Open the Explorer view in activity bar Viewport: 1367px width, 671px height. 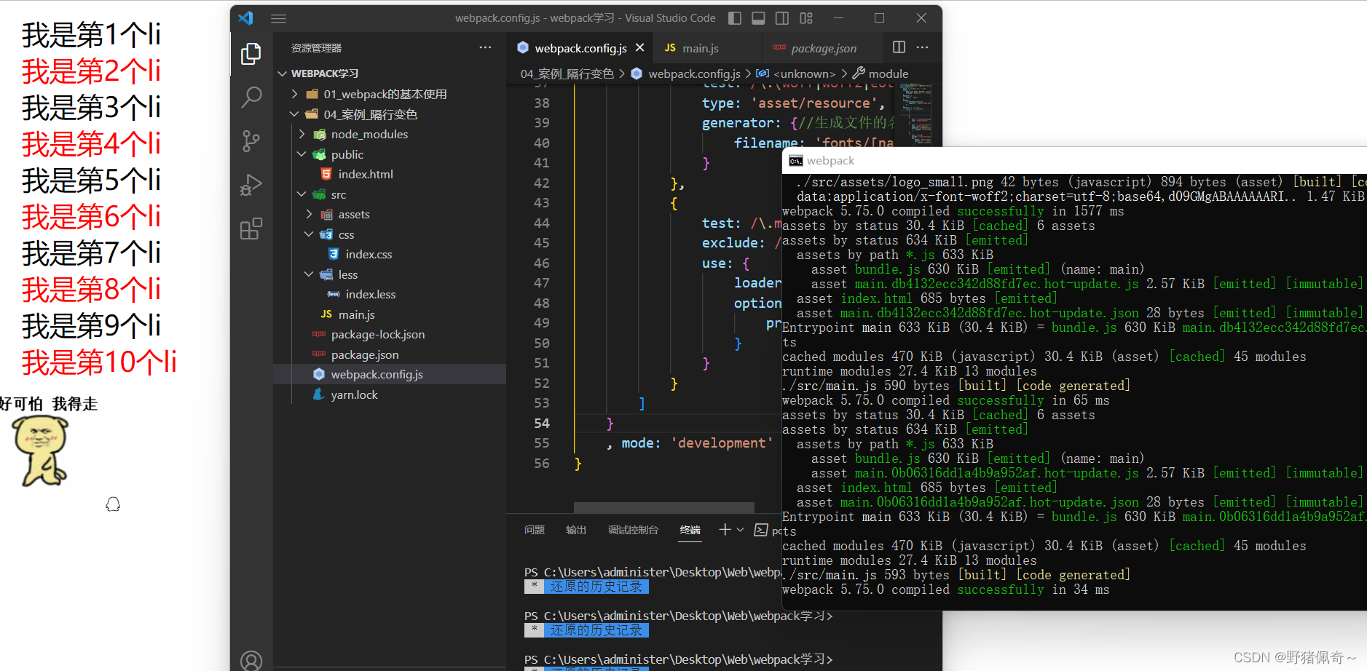[251, 53]
